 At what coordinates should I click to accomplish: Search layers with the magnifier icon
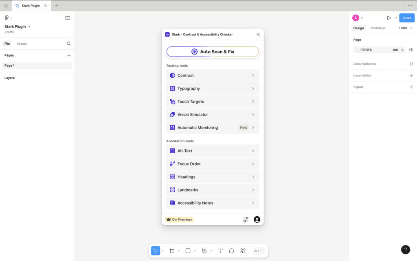pos(68,43)
